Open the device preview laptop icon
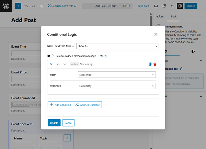The image size is (206, 149). coord(156,6)
